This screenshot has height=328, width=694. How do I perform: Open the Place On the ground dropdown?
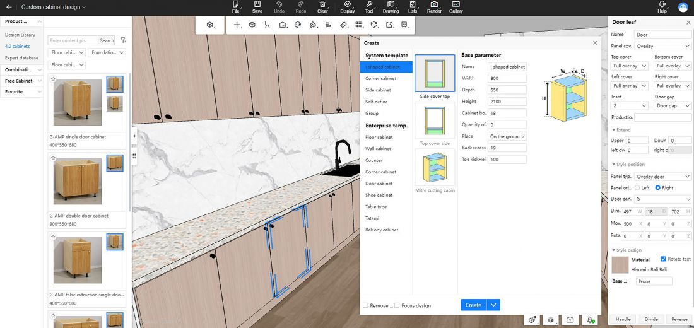coord(507,136)
